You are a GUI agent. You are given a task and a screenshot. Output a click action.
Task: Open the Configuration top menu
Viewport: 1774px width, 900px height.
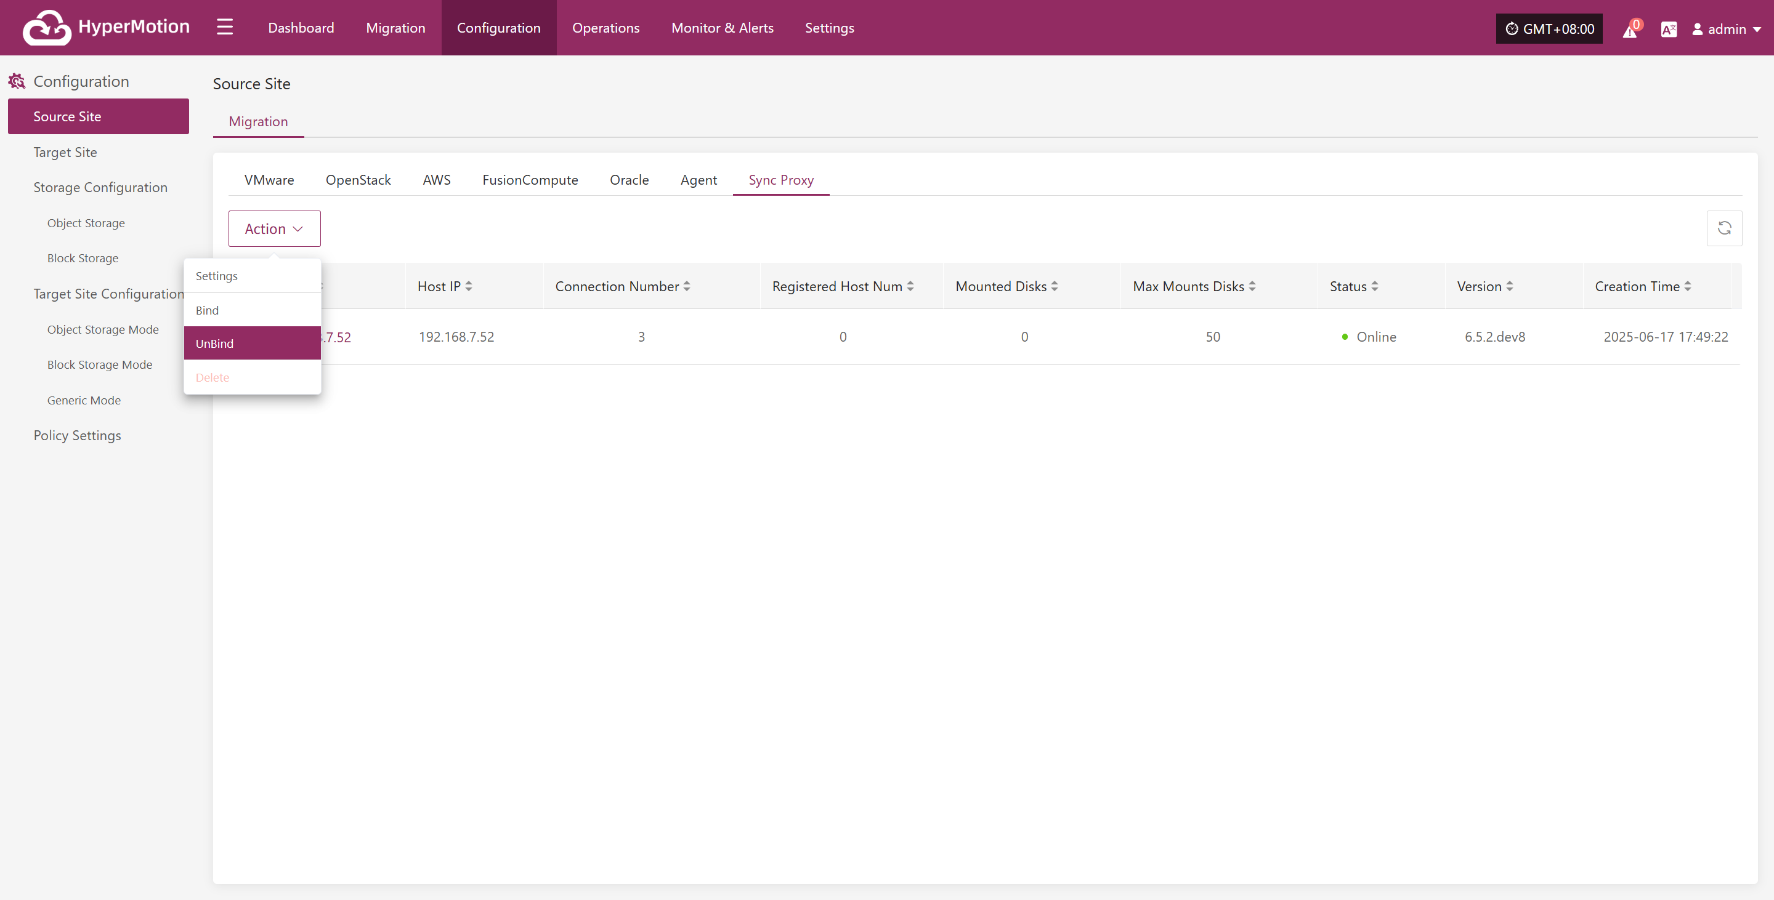coord(498,28)
